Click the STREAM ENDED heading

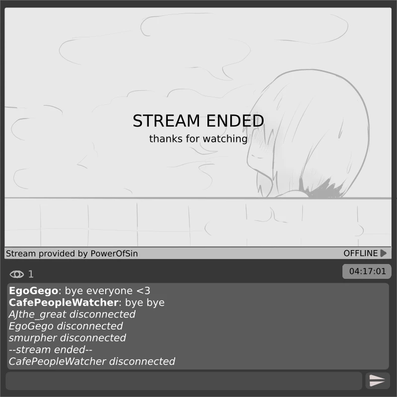198,121
